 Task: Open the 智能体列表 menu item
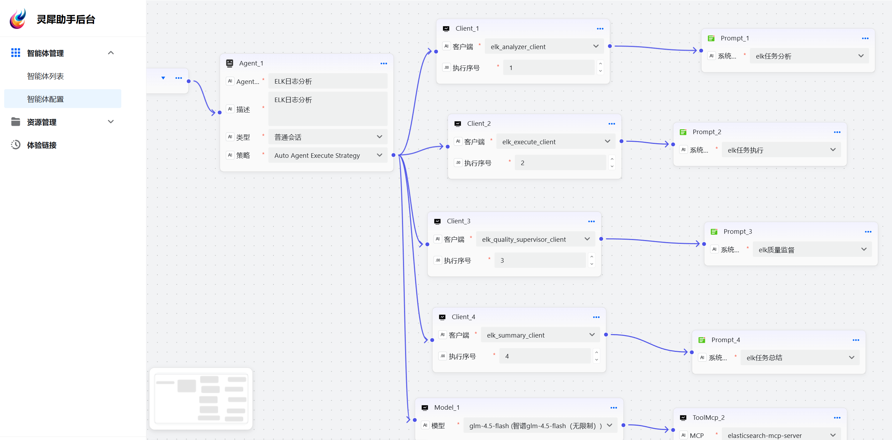tap(45, 76)
